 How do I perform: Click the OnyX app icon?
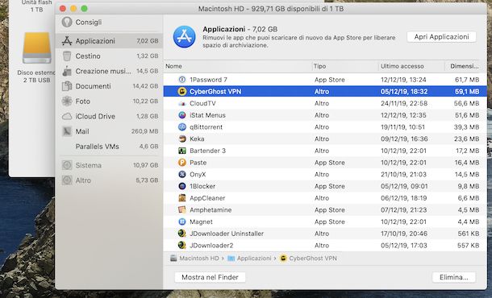(182, 174)
